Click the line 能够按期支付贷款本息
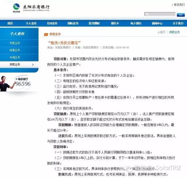 coord(75,92)
